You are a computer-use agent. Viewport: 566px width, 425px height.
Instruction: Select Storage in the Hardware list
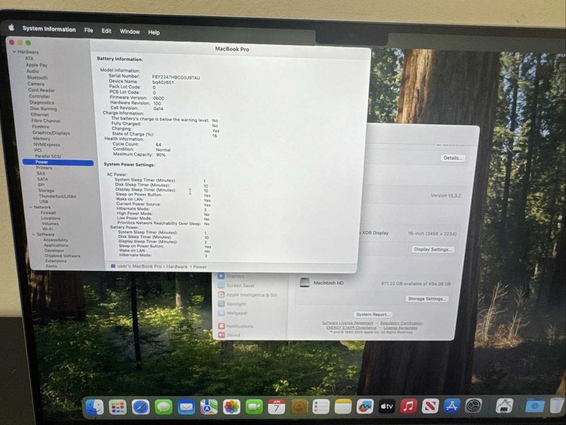pyautogui.click(x=46, y=191)
